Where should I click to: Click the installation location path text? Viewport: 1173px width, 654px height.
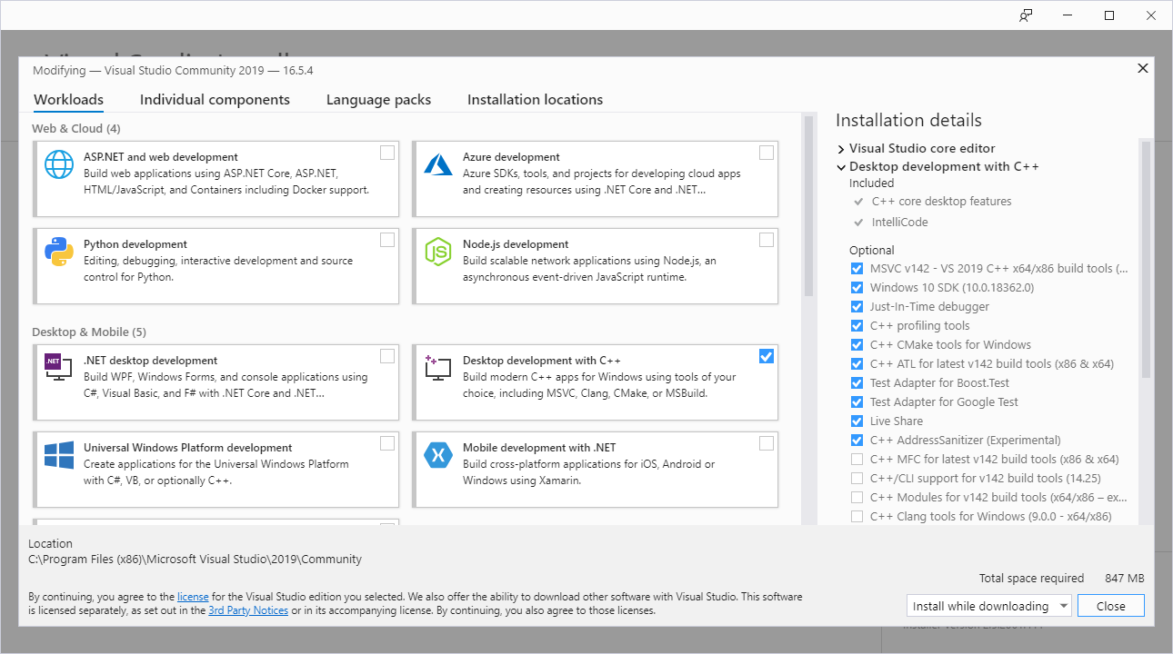(x=195, y=559)
